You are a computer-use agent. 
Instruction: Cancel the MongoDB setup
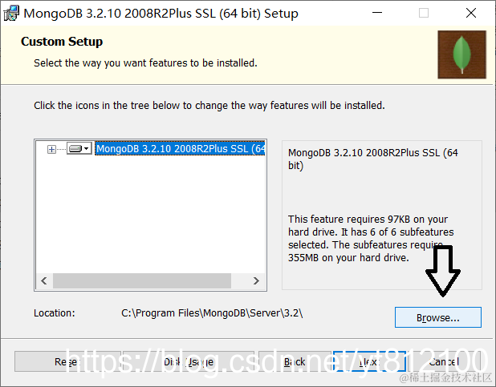444,361
